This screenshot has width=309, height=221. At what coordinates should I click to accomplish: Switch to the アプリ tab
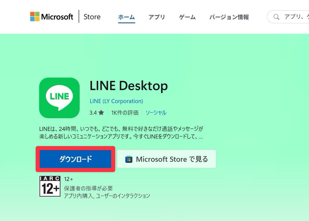click(x=157, y=17)
